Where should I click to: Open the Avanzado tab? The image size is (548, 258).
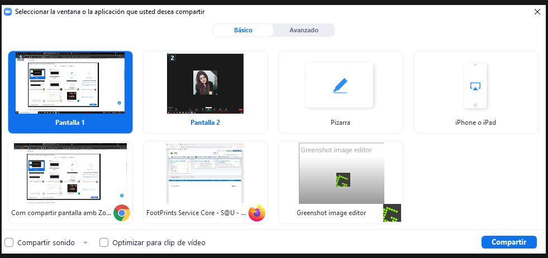(x=303, y=30)
